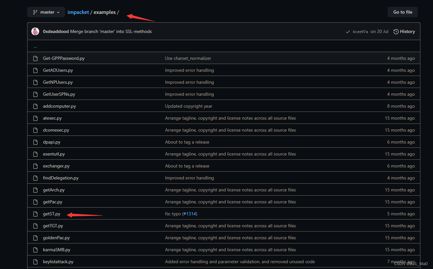Open the 'Use charset_normalizer' commit message
Screen dimensions: 433x269
tap(188, 58)
